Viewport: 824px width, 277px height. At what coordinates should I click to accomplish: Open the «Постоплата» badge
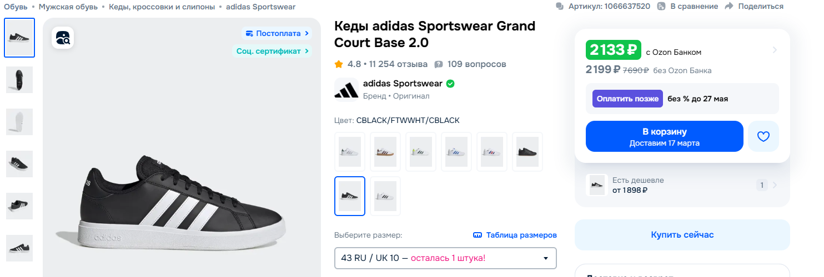click(277, 33)
